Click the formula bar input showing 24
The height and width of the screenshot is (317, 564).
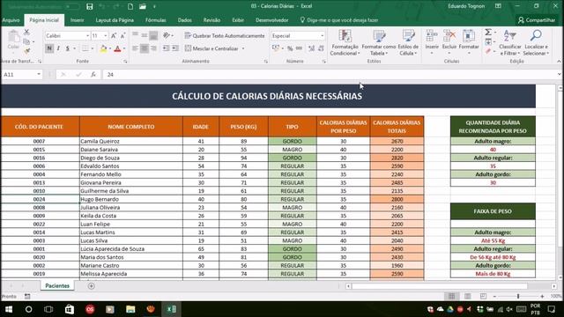(329, 74)
